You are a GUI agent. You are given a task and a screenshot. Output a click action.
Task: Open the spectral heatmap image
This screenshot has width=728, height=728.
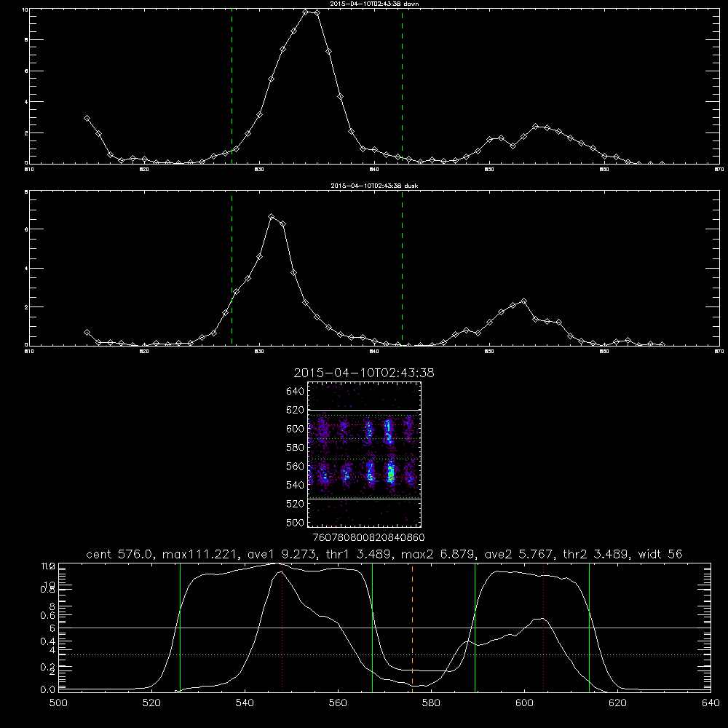pos(365,454)
